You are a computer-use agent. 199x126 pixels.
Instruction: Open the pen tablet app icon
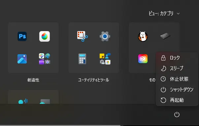click(165, 36)
